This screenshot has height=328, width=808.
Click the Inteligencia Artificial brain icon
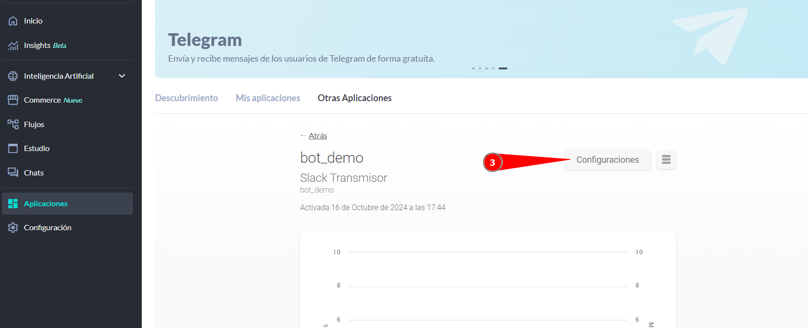pos(13,76)
